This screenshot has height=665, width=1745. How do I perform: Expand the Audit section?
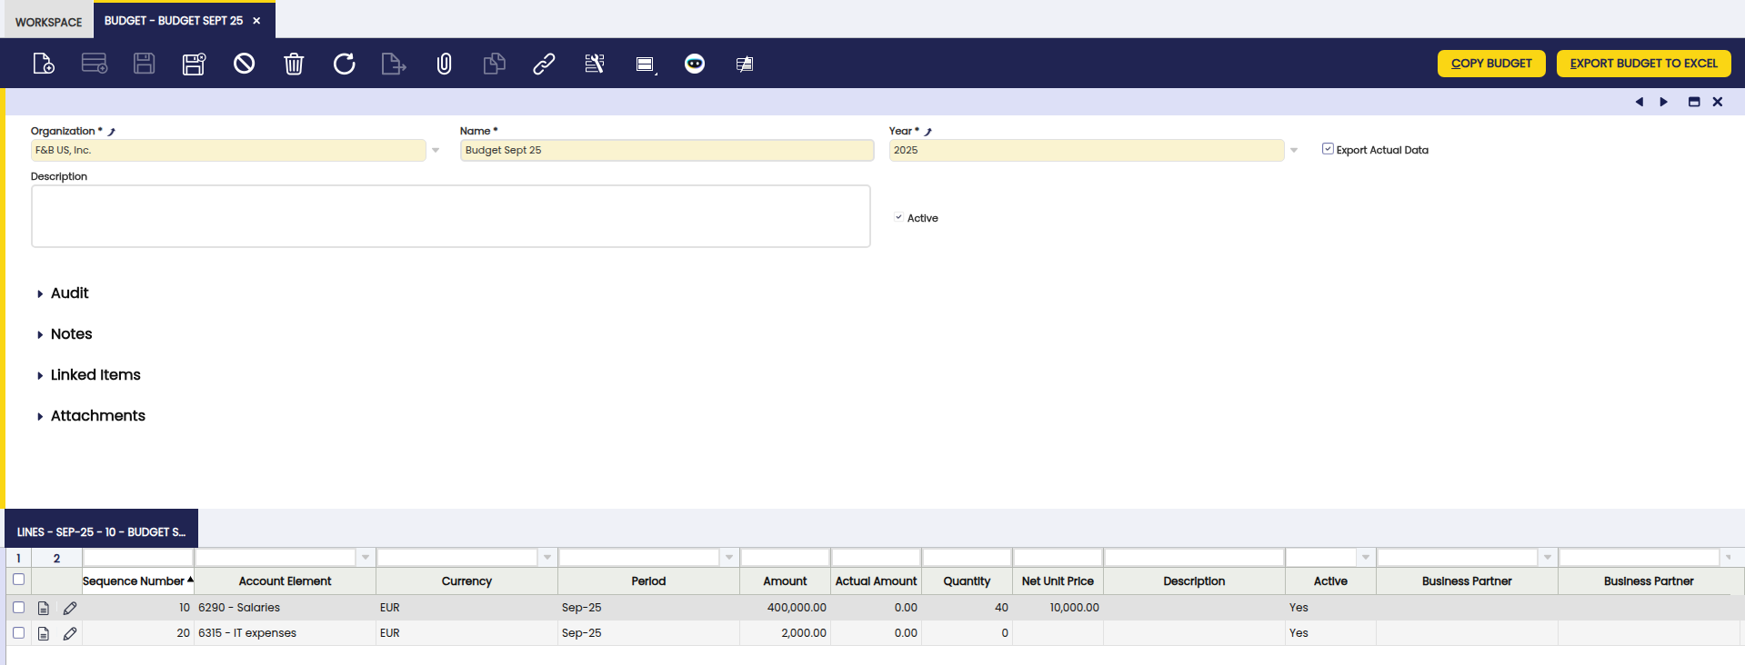69,293
